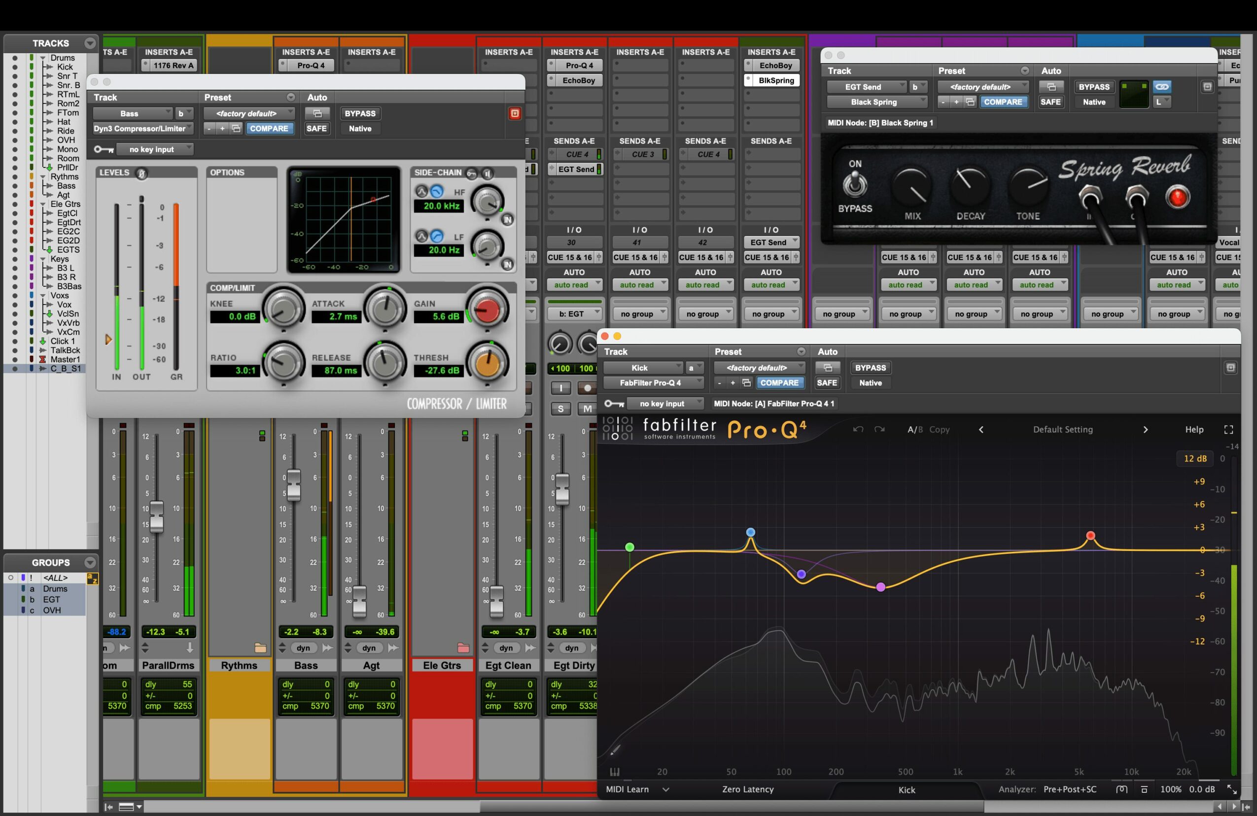Click the Bass track volume fader

293,484
